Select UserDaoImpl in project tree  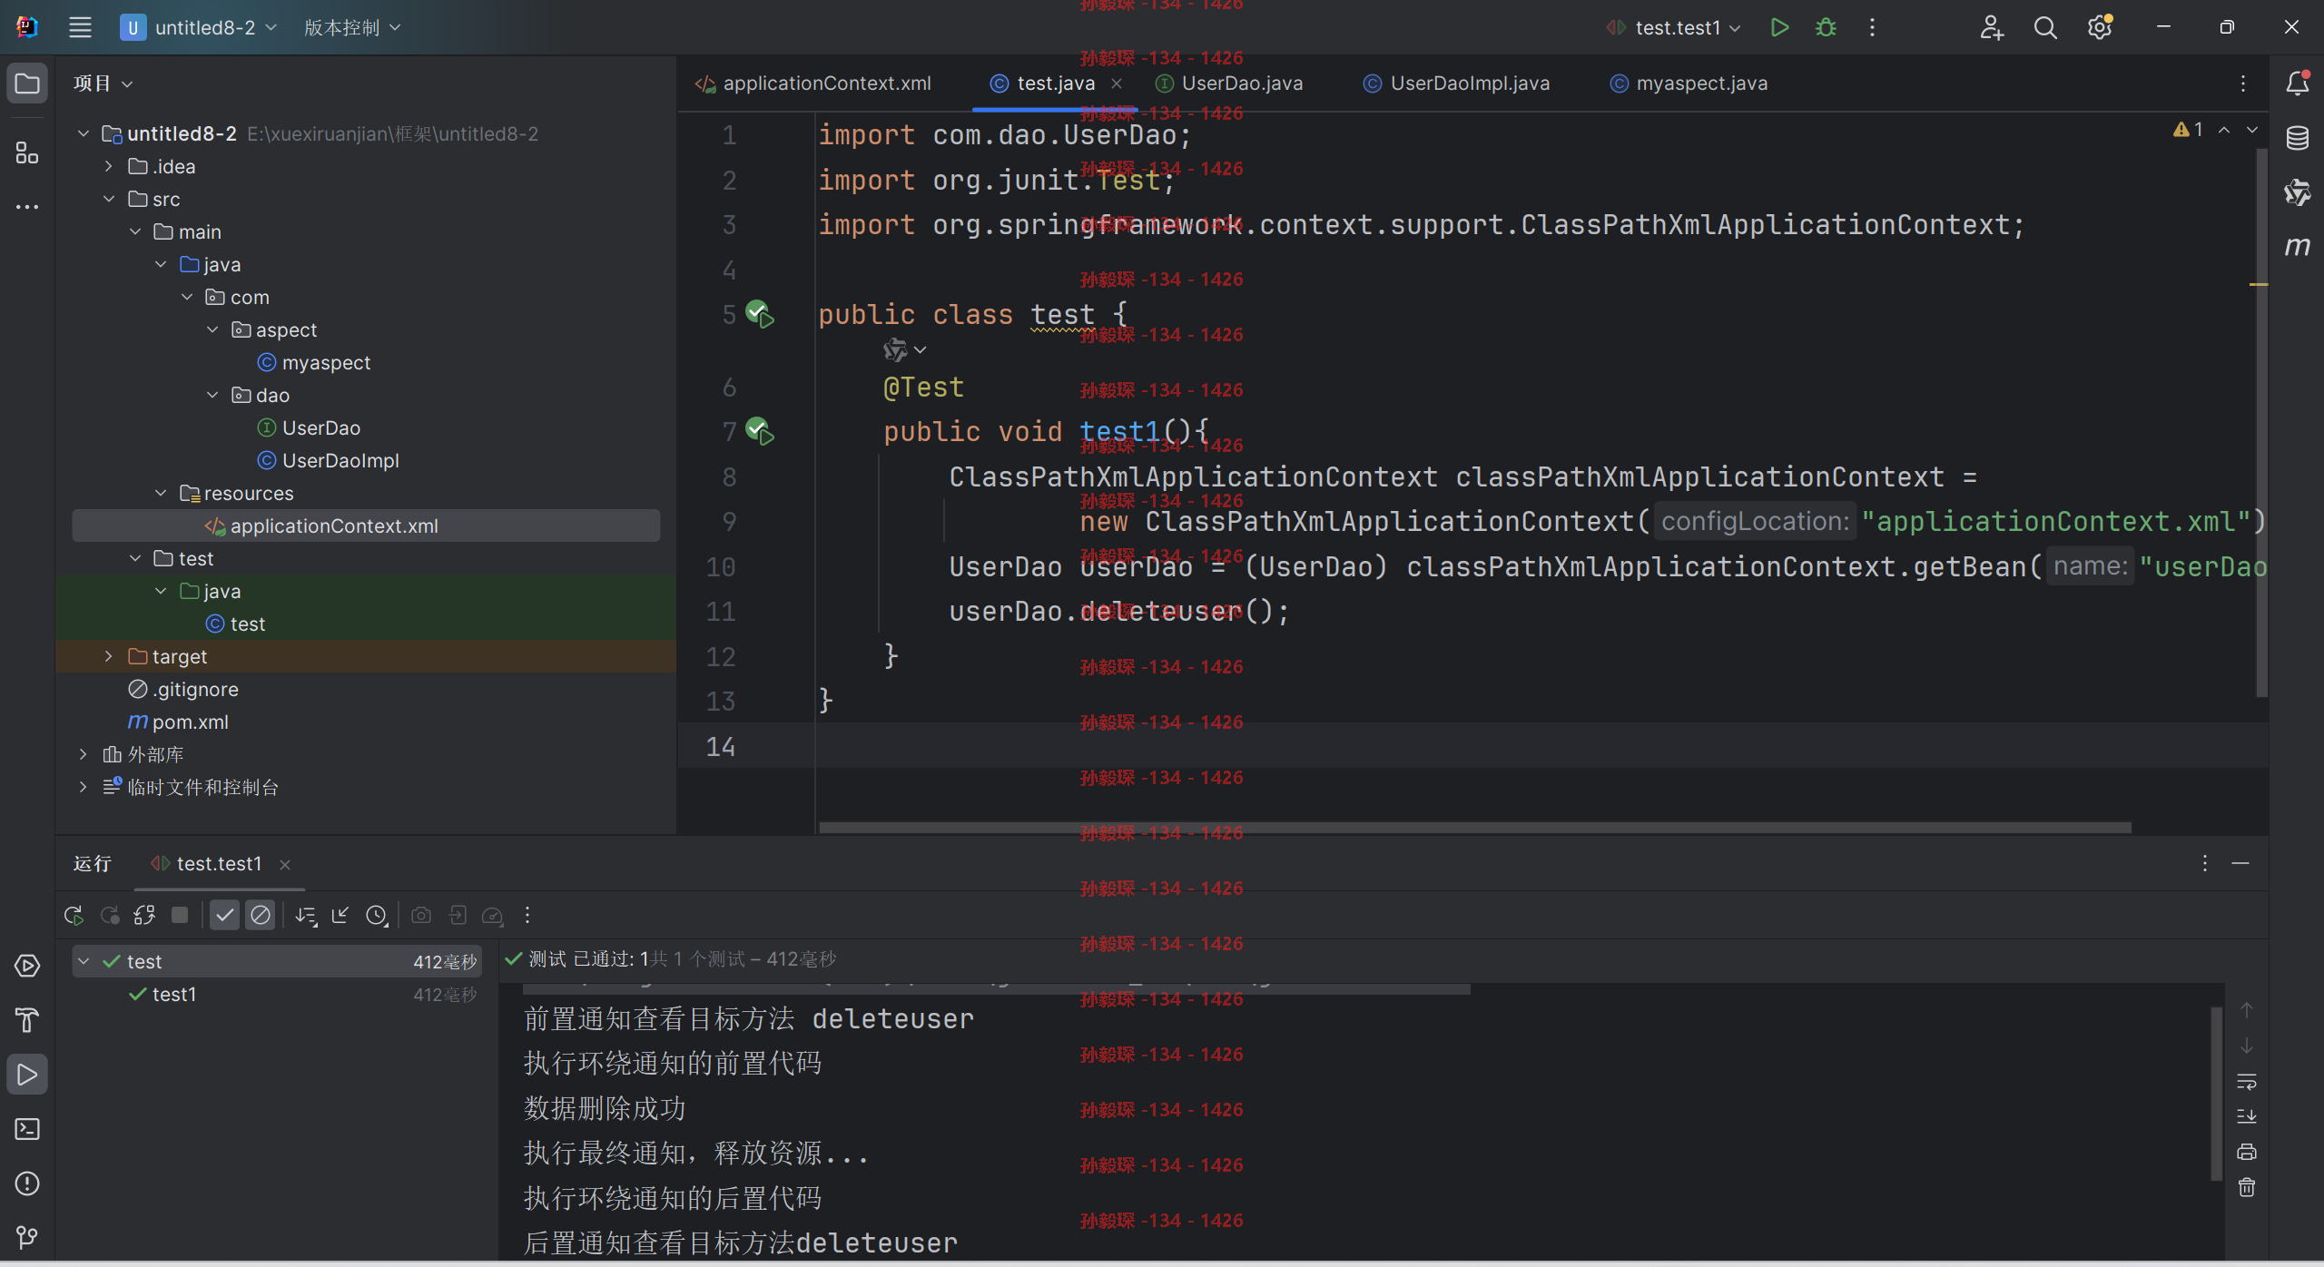point(329,461)
